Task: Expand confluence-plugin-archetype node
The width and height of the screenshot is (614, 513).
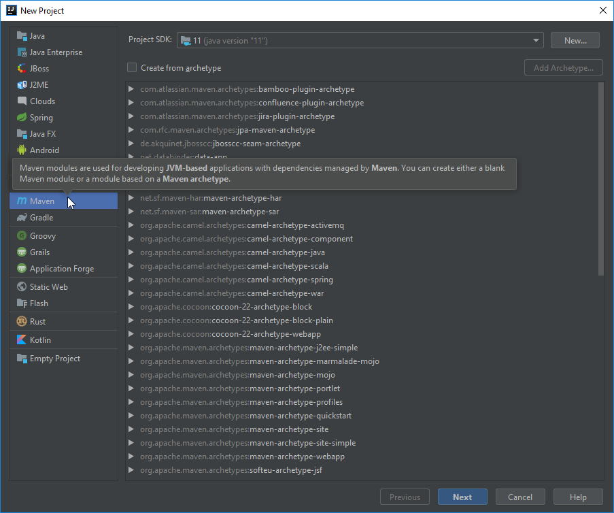Action: coord(131,103)
